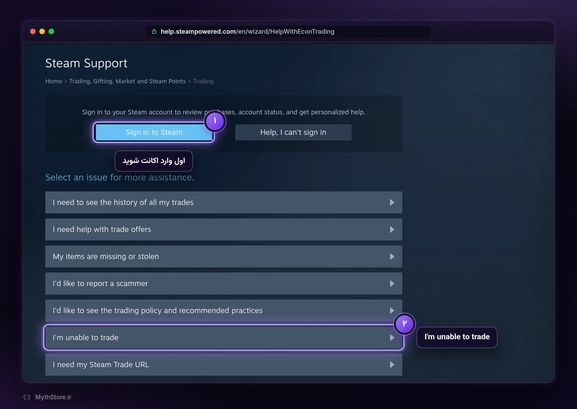Click the Sign in to Steam button
This screenshot has height=409, width=577.
point(154,132)
